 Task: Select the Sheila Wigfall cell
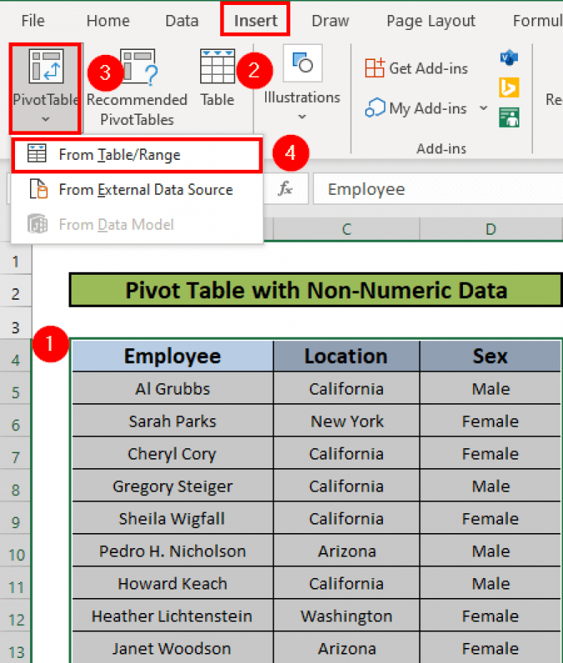pos(172,519)
